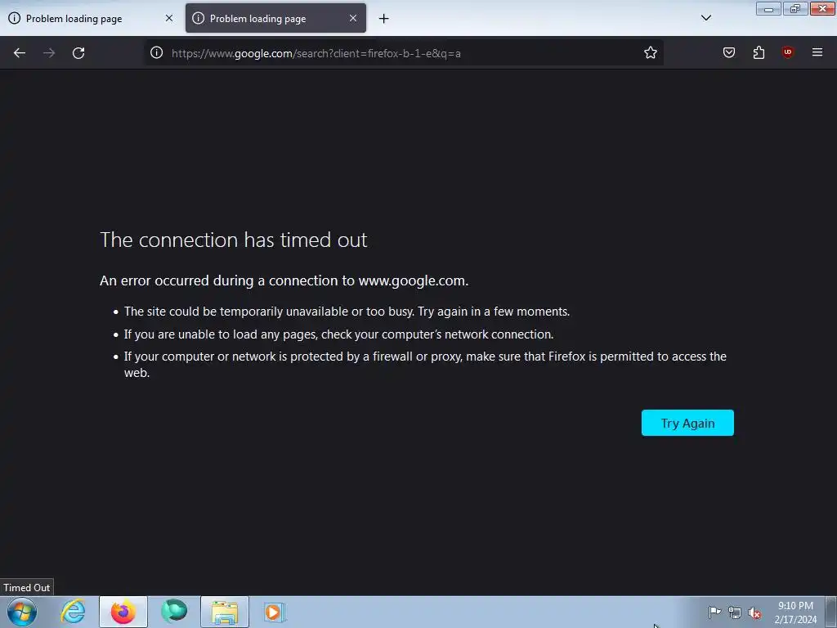Close the active Problem loading page tab
This screenshot has height=628, width=837.
[353, 18]
